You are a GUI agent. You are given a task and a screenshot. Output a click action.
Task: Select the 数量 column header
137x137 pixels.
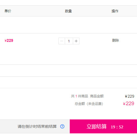68,11
